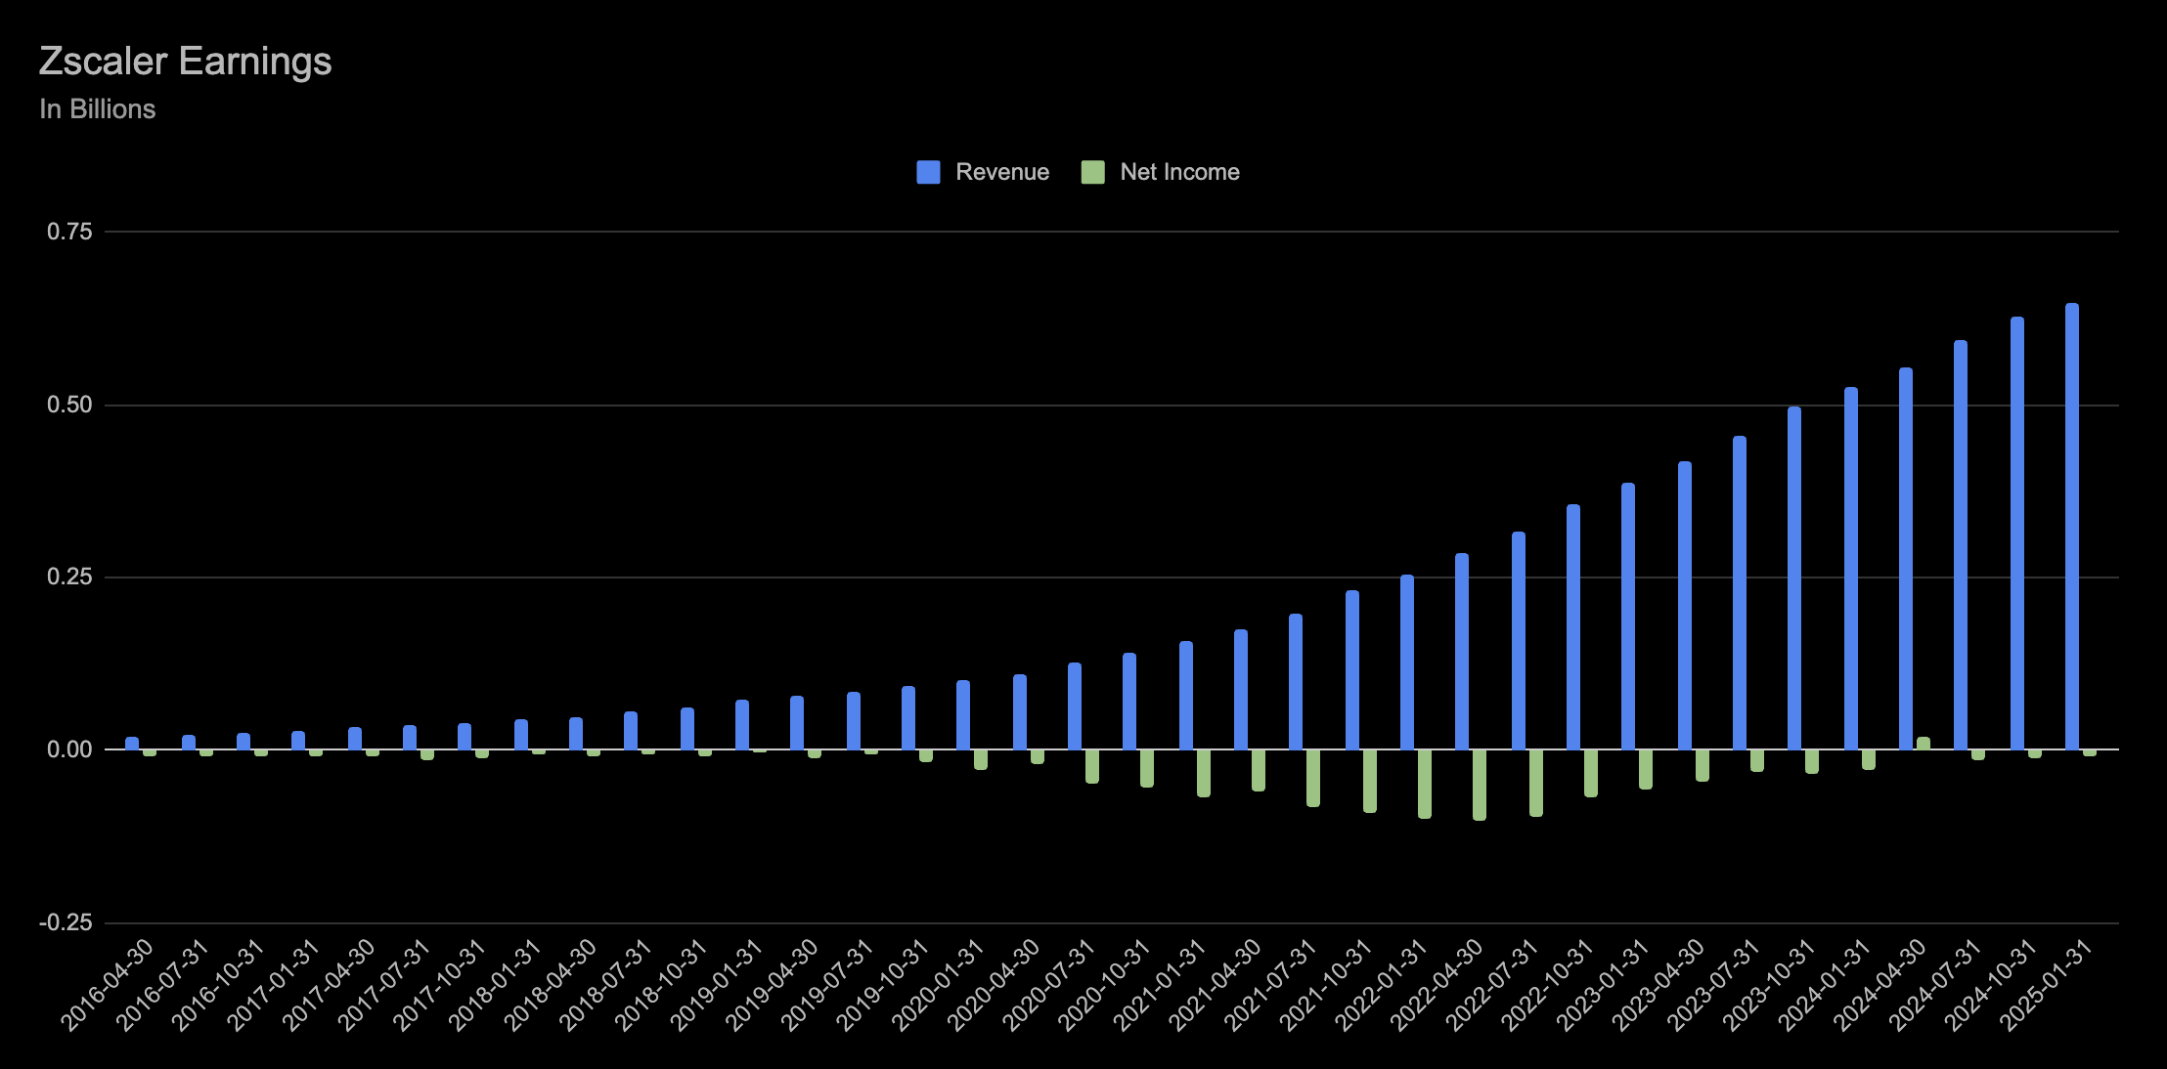This screenshot has width=2167, height=1069.
Task: Click the Zscaler Earnings title
Action: (186, 61)
